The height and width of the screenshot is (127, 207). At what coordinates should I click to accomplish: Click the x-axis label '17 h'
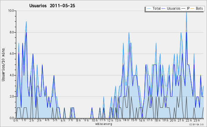pos(149,120)
